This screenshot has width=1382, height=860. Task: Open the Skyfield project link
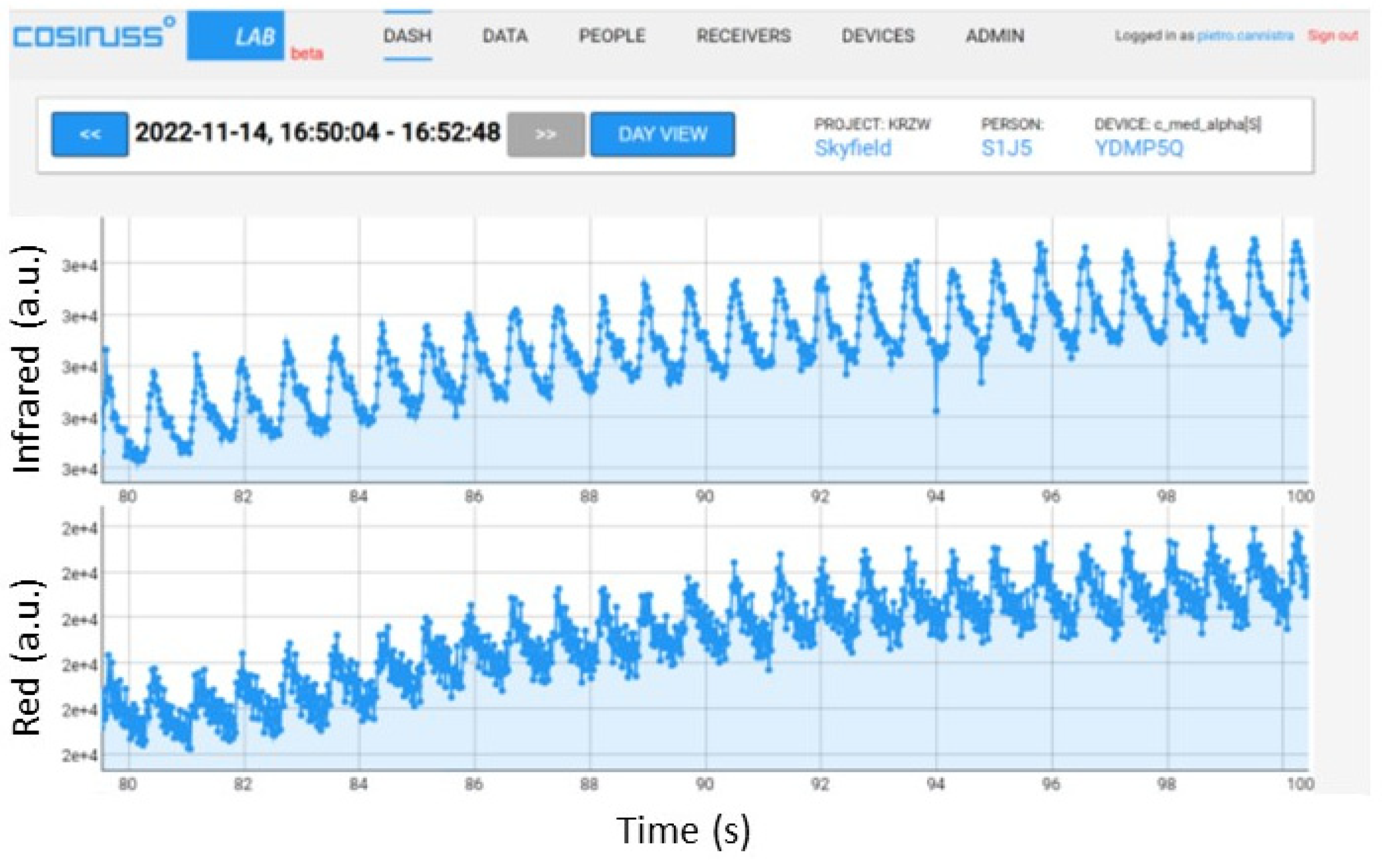[852, 149]
